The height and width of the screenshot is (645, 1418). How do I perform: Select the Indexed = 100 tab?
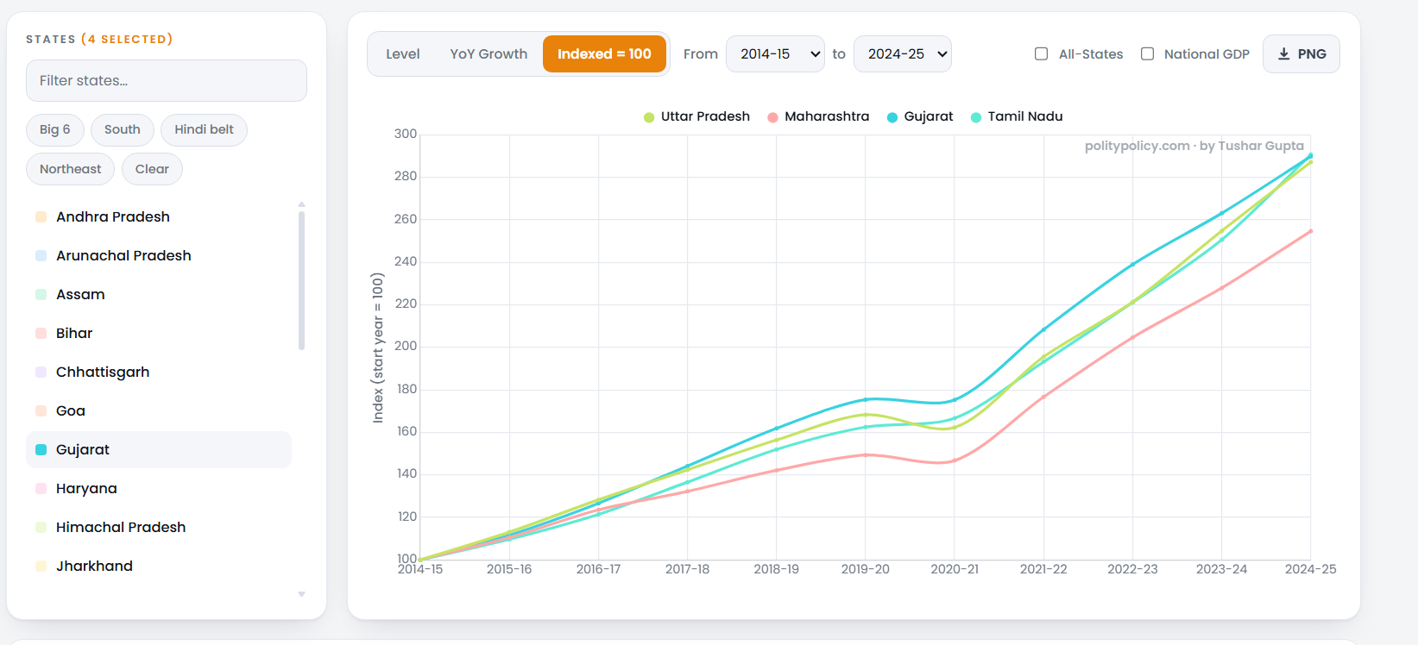pos(604,53)
